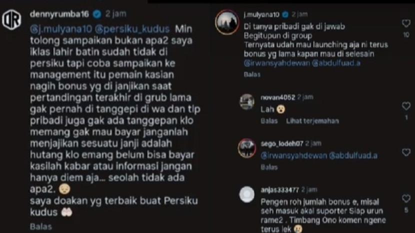The image size is (415, 233).
Task: Open sego_lodeh07's profile avatar
Action: [247, 148]
